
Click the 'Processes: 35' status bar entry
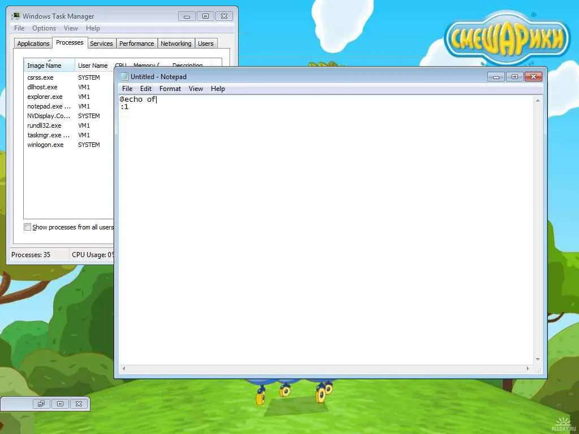(x=31, y=255)
